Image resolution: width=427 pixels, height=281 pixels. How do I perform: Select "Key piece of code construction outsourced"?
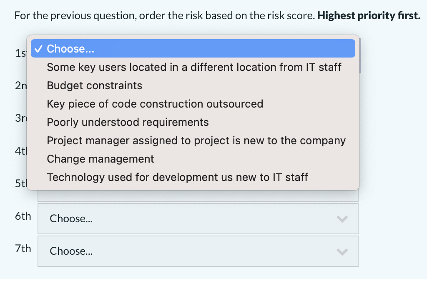pos(155,104)
